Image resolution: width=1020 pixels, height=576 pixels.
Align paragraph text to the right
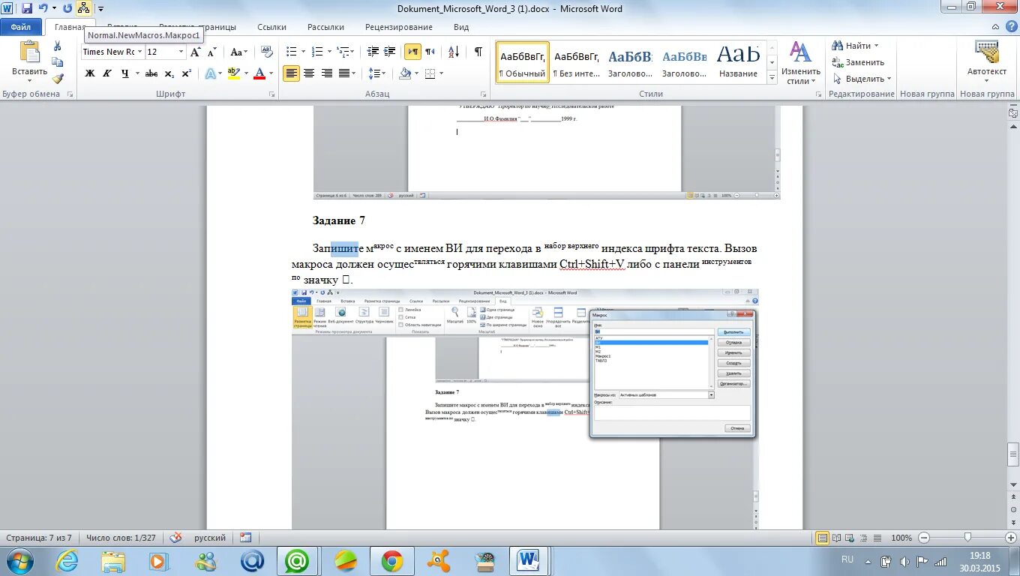(326, 73)
